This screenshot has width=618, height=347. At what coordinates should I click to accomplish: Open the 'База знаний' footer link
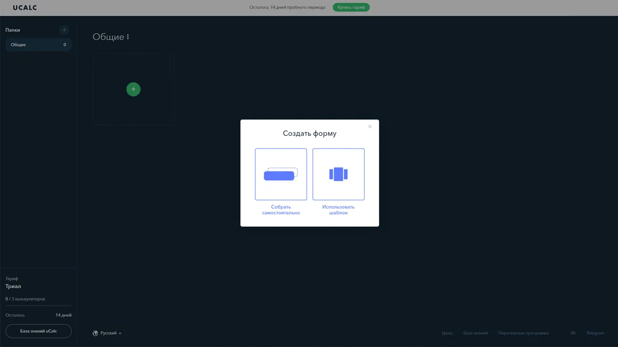click(475, 333)
